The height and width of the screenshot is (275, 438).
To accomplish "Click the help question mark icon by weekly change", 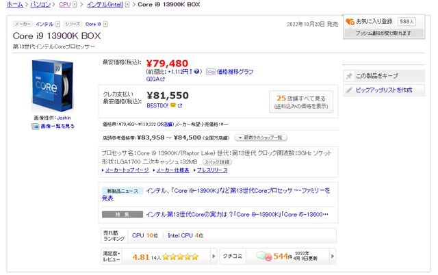I will [x=196, y=71].
